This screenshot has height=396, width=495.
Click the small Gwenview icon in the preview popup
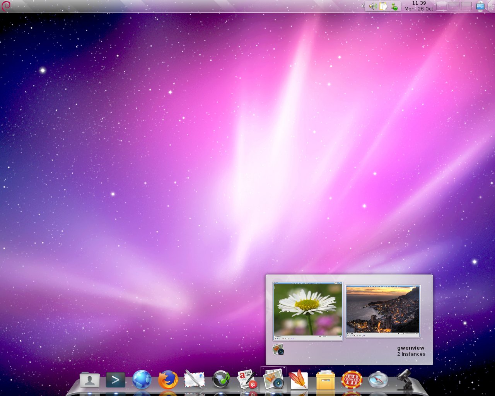[x=278, y=350]
